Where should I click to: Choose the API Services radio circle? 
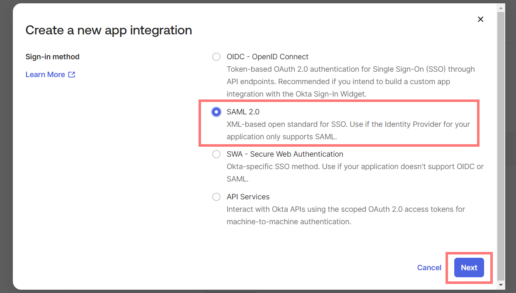click(x=216, y=197)
